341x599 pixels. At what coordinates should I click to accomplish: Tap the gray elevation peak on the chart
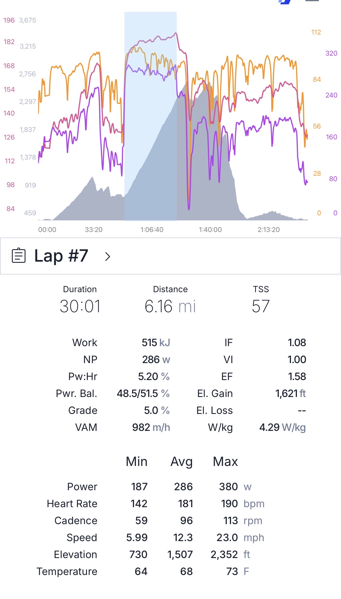click(209, 85)
